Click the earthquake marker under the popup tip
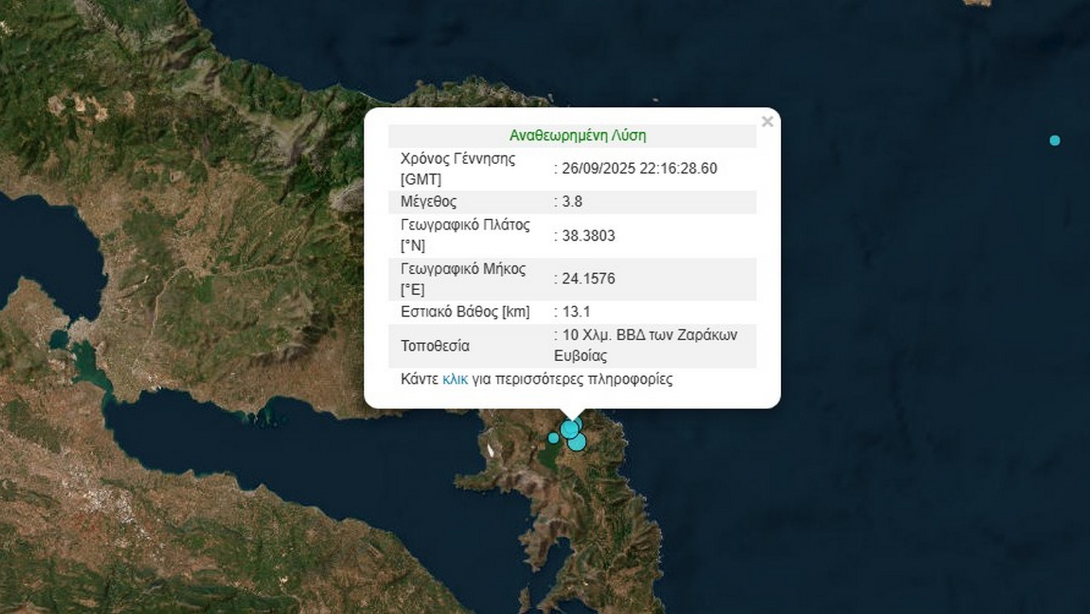Image resolution: width=1090 pixels, height=614 pixels. tap(569, 429)
